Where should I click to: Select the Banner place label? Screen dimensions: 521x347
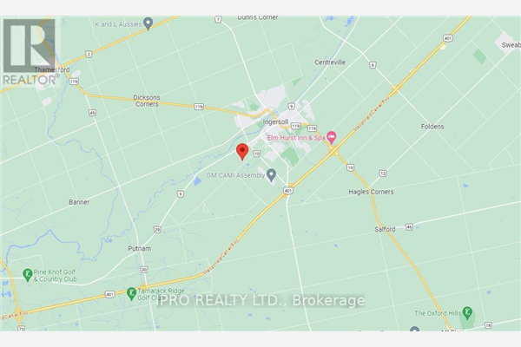tap(79, 202)
